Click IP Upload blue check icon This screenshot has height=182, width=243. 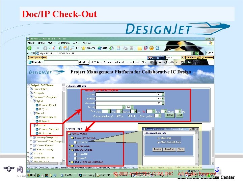click(37, 109)
